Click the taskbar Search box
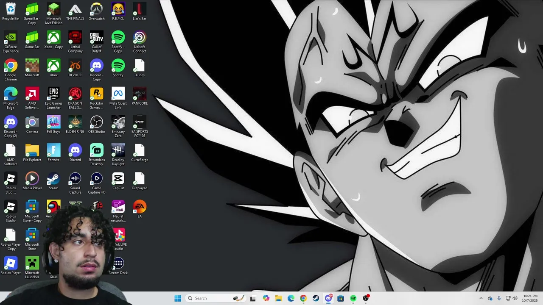 click(x=215, y=298)
